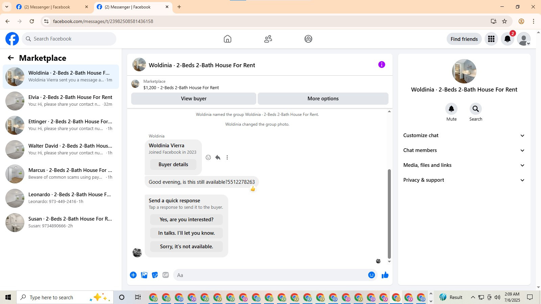Attach a file with the photo icon
The image size is (541, 304).
coord(144,275)
